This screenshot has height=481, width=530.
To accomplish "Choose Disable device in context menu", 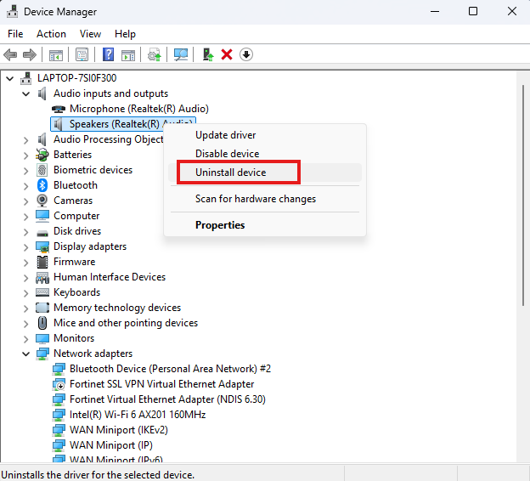I will (x=265, y=154).
